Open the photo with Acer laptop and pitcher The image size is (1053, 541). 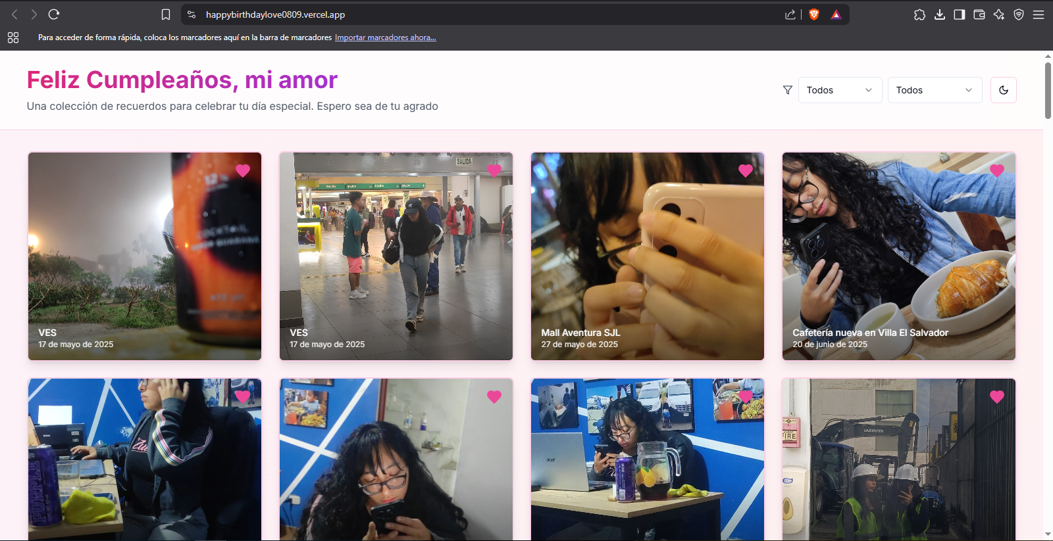tap(648, 460)
